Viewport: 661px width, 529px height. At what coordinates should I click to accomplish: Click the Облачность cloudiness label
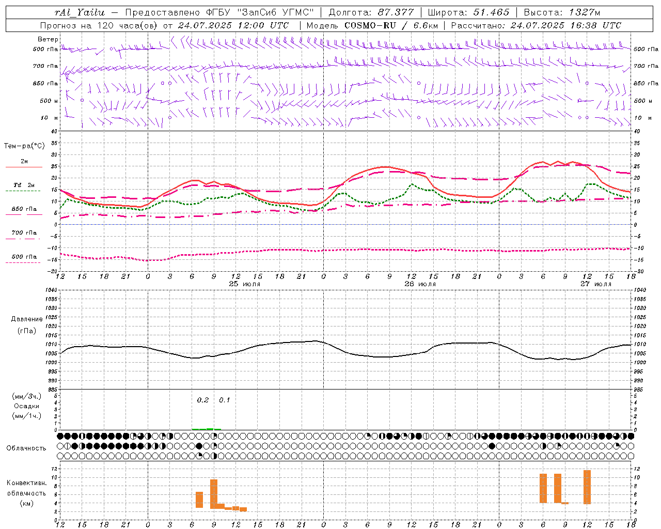[x=26, y=448]
